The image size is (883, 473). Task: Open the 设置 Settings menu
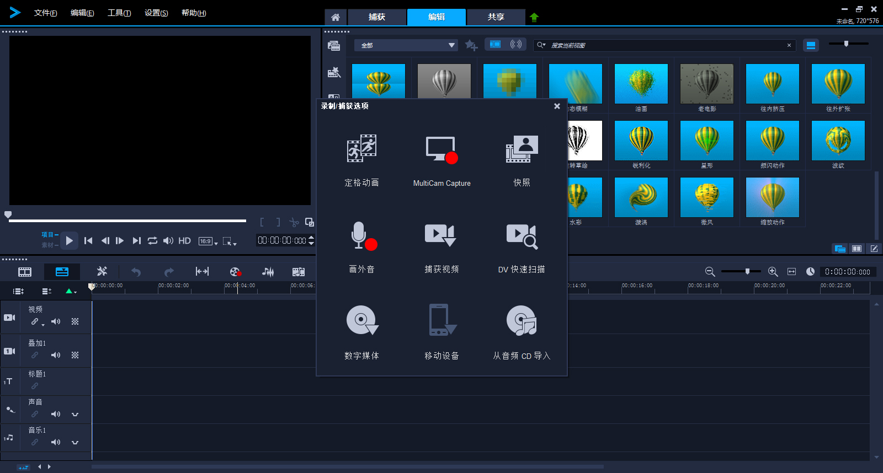click(156, 13)
